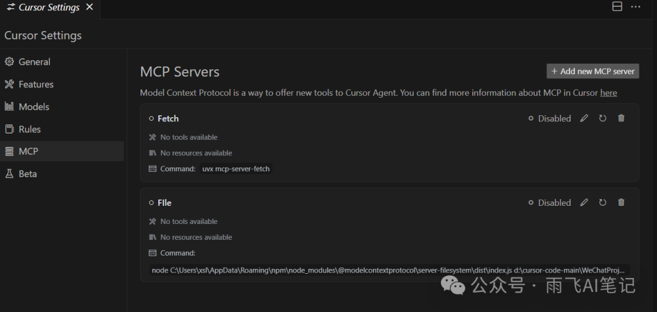Click the Fetch 'No resources available' text
Screen dimensions: 657x312
click(196, 153)
